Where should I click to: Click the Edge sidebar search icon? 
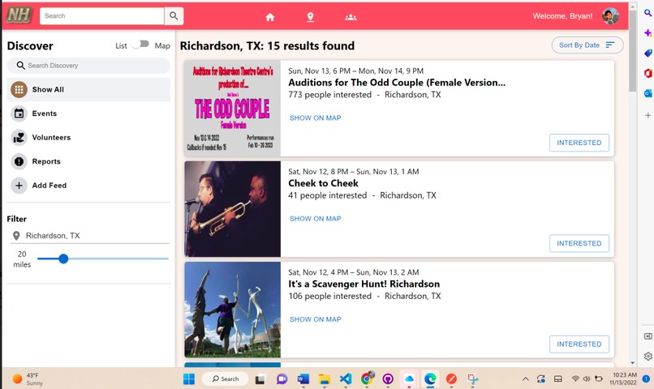click(648, 13)
